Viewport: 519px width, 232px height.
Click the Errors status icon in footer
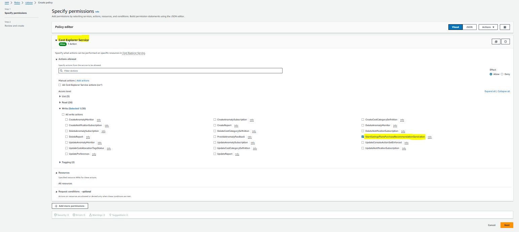(x=74, y=215)
